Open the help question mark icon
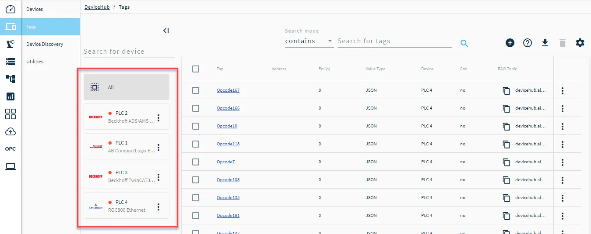Screen dimensions: 591x234 click(x=528, y=43)
